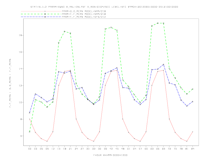Click x-axis tick label 24
Viewport: 210px width, 162px height.
tap(76, 149)
